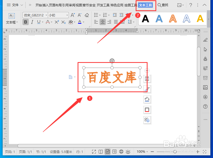Switch to web layout globe view
Screen dimensions: 213x158
click(x=121, y=152)
